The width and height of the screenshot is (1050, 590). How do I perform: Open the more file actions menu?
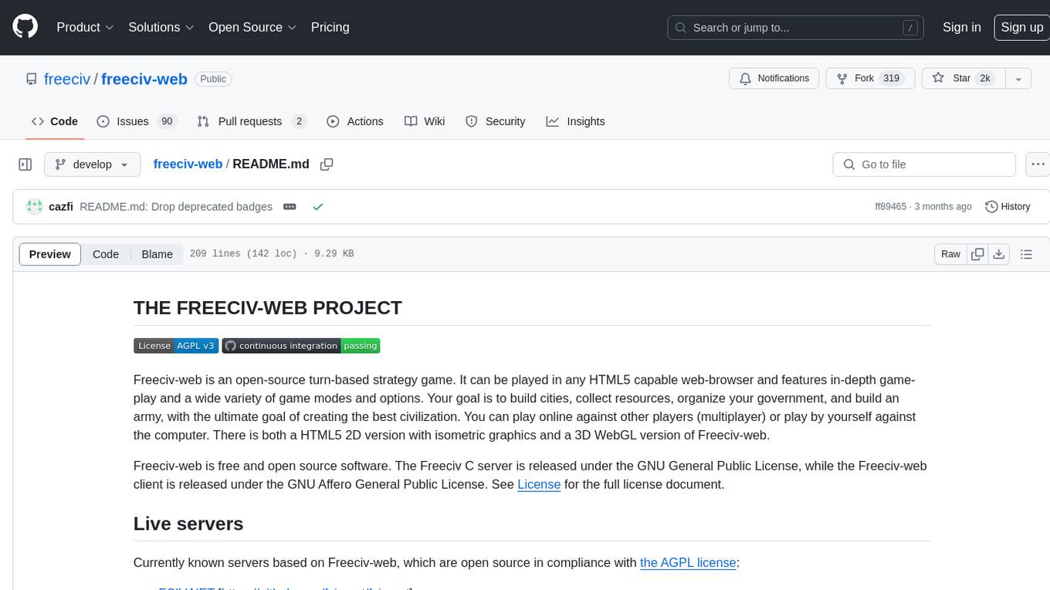click(x=1038, y=164)
